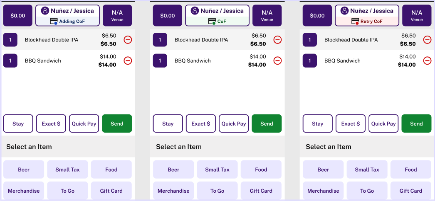435x201 pixels.
Task: Remove BBQ Sandwich in Retry CoF panel
Action: tap(427, 61)
